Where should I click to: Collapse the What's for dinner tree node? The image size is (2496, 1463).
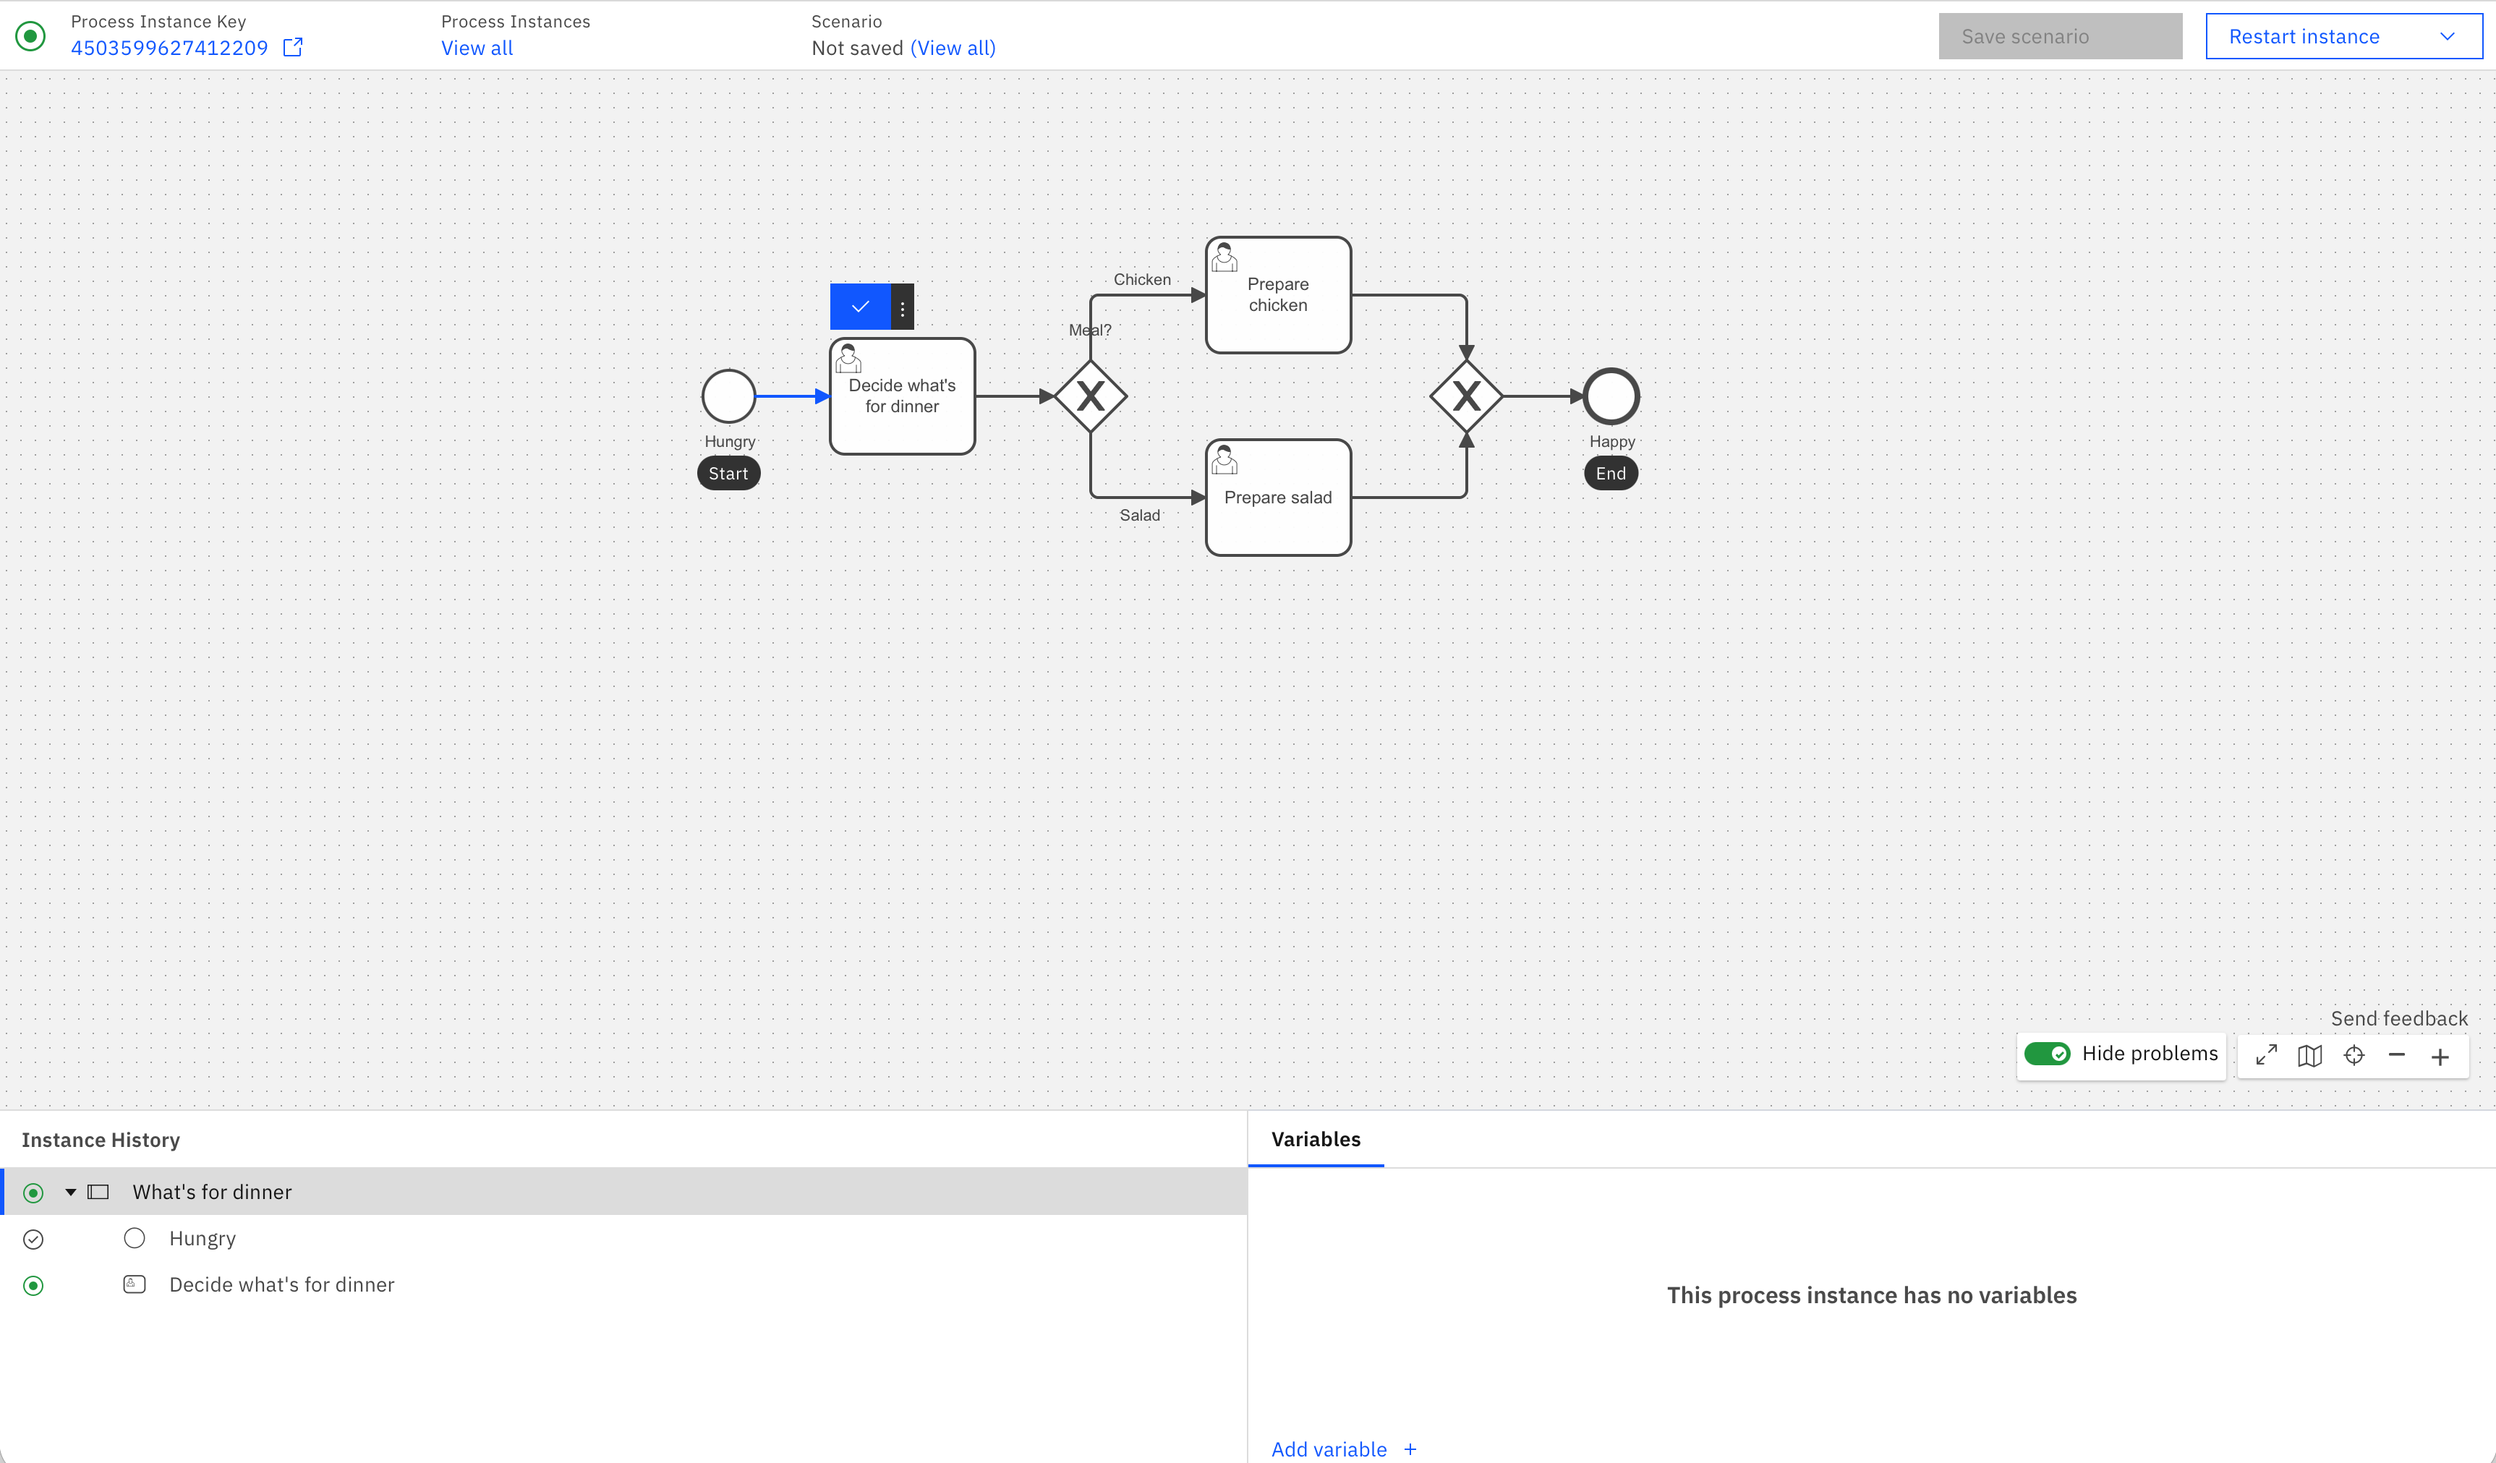click(x=70, y=1192)
